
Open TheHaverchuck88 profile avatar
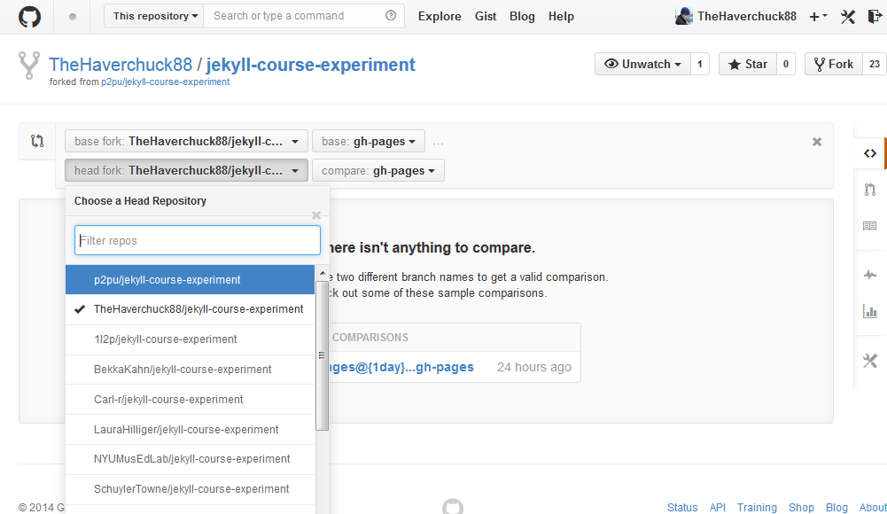click(x=683, y=17)
